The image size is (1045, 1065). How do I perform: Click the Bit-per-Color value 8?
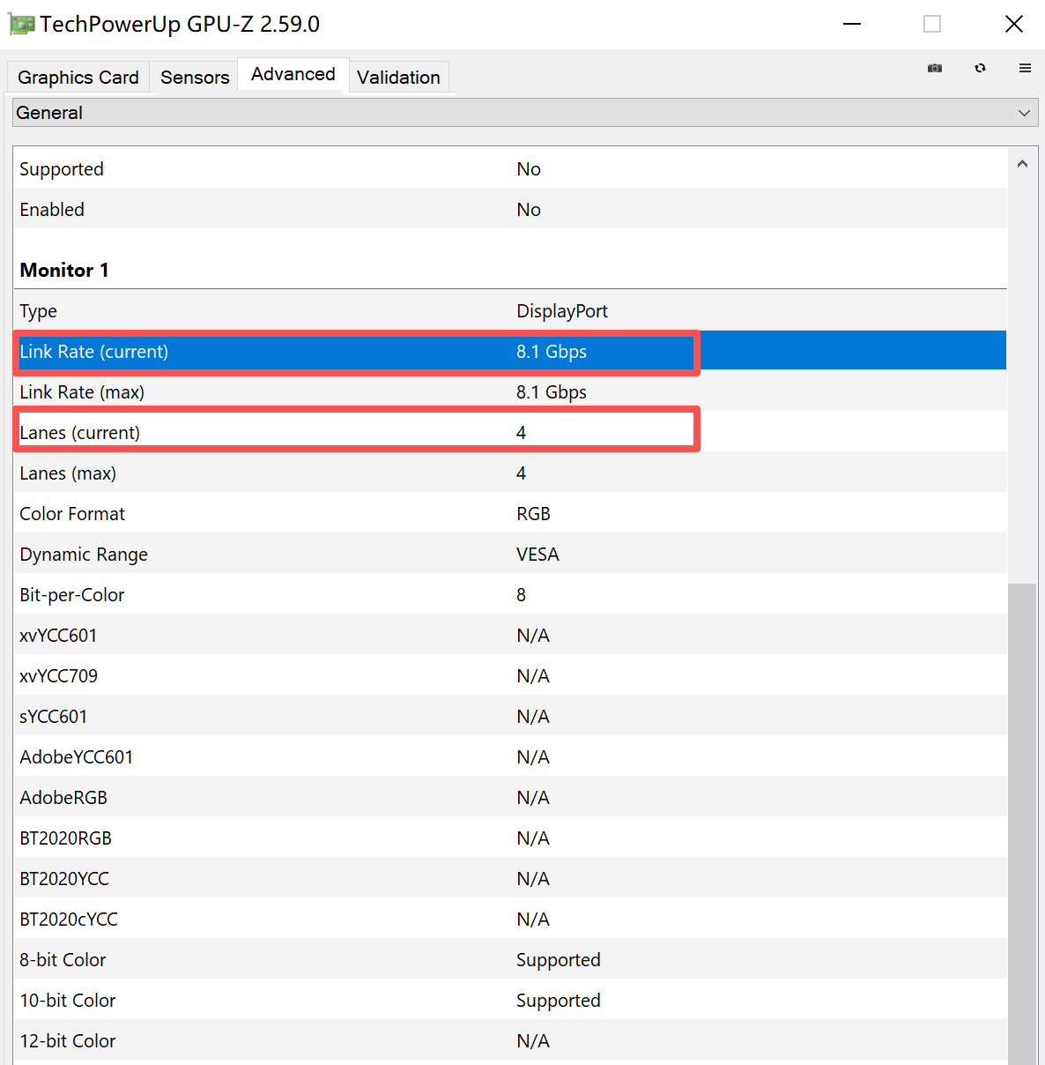coord(521,595)
